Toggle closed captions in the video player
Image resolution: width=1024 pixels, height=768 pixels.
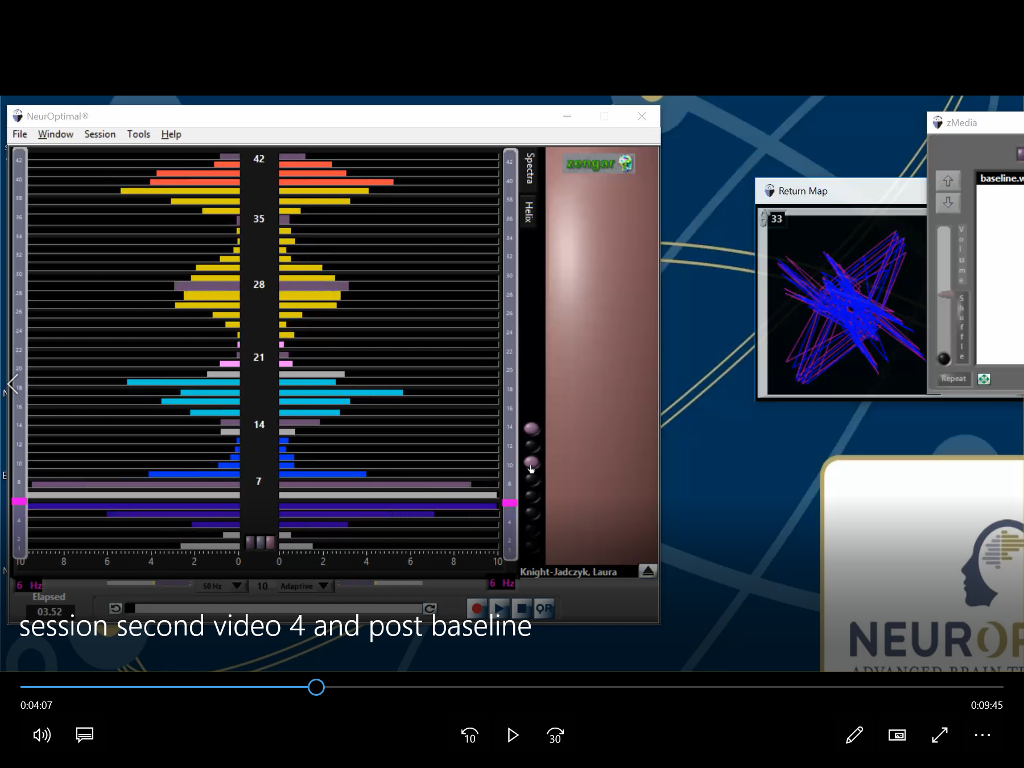point(84,735)
